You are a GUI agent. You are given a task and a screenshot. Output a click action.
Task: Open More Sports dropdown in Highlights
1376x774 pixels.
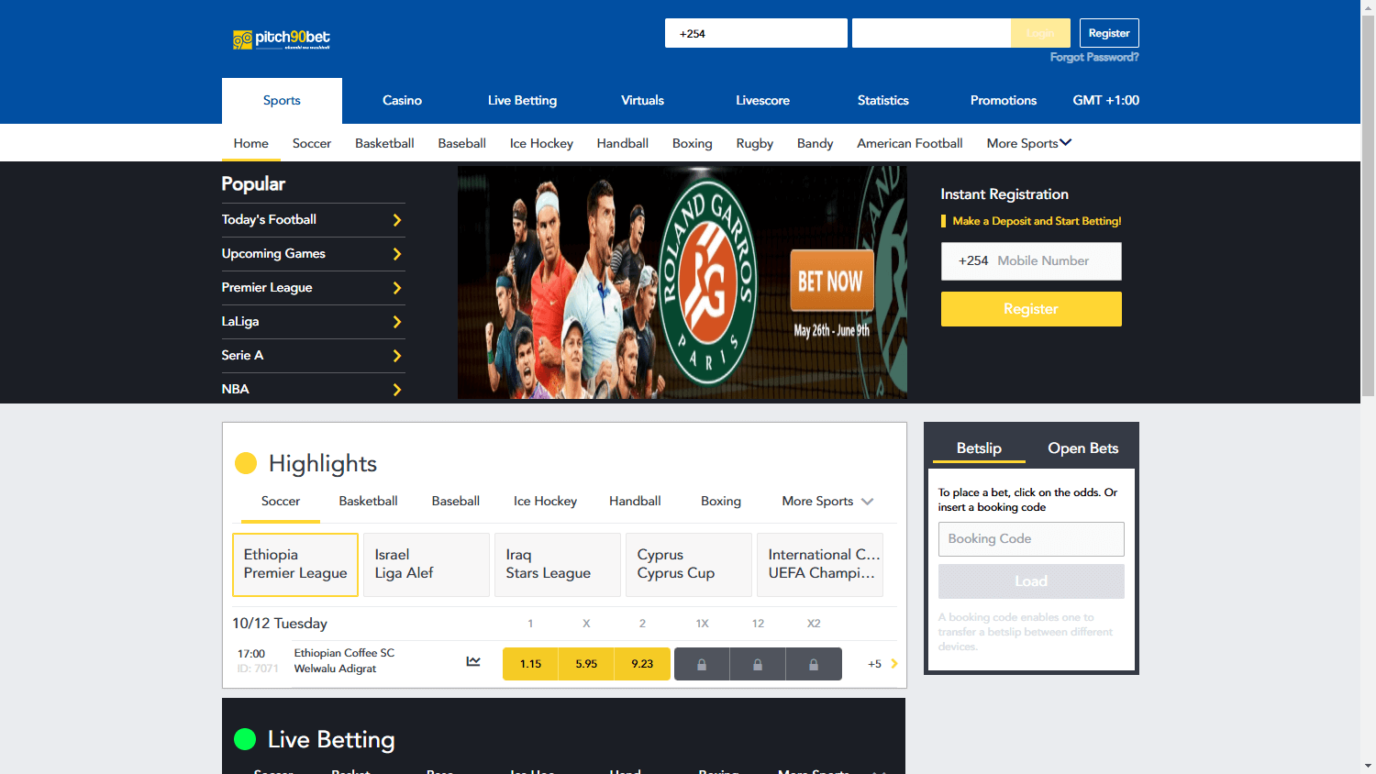pyautogui.click(x=827, y=501)
